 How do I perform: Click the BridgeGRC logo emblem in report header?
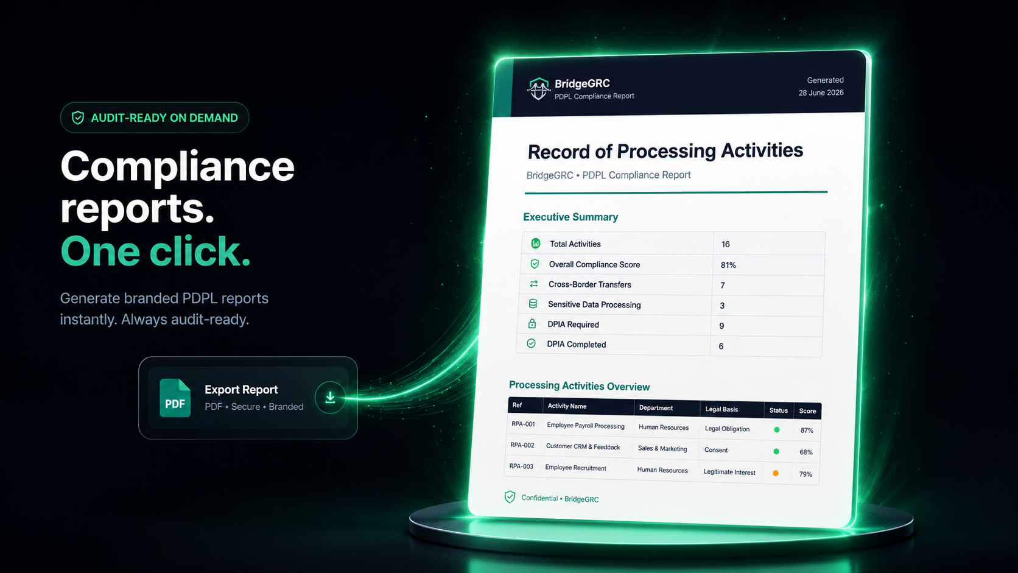pyautogui.click(x=538, y=89)
